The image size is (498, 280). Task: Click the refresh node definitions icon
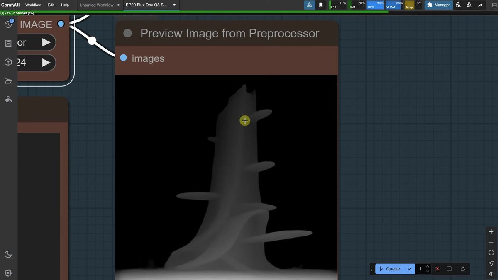(463, 269)
